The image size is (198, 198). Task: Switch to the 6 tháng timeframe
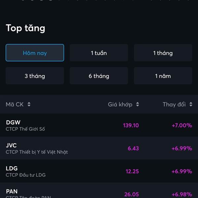pos(99,76)
